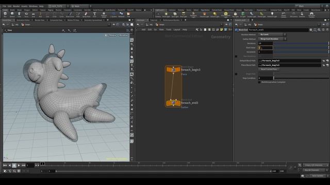Open the Persp camera dropdown in viewport
330x185 pixels.
click(x=112, y=35)
